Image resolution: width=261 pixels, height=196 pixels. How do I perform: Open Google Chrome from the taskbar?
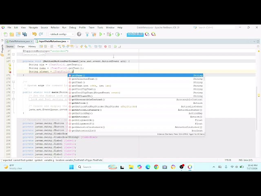pos(156,167)
